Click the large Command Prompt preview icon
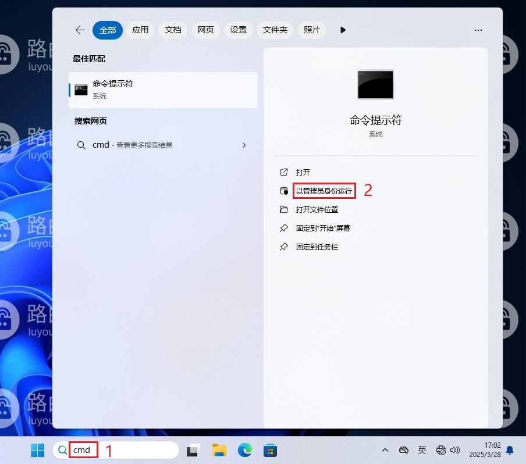This screenshot has height=464, width=526. [375, 84]
